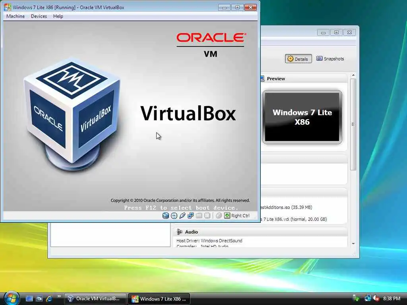407x305 pixels.
Task: Click Host Driver: Windows DirectSound text
Action: coord(209,241)
